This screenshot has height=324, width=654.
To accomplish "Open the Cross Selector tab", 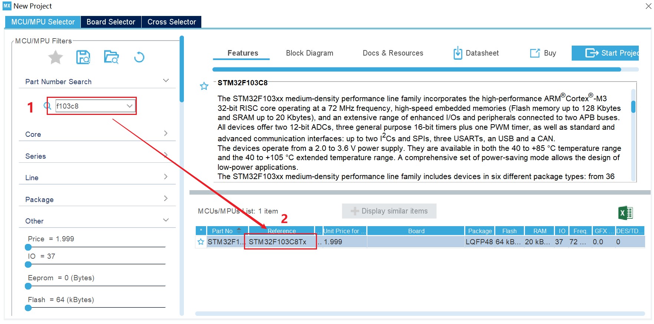I will click(x=172, y=22).
